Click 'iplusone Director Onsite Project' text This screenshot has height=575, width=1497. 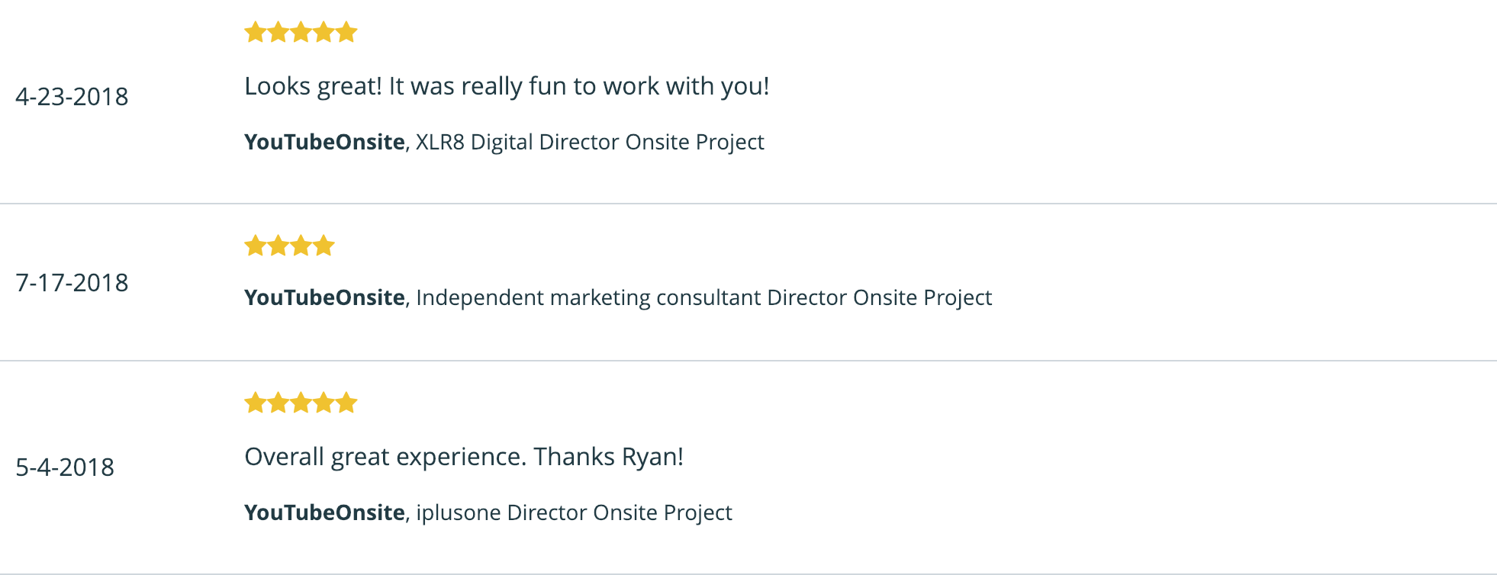point(574,513)
